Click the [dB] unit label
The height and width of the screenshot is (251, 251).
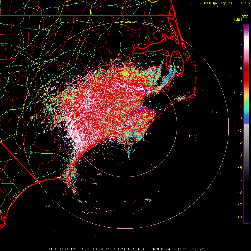[x=238, y=19]
